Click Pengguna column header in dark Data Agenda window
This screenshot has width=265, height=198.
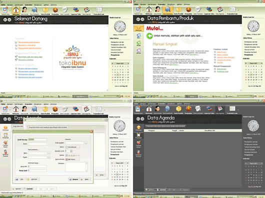pos(151,131)
